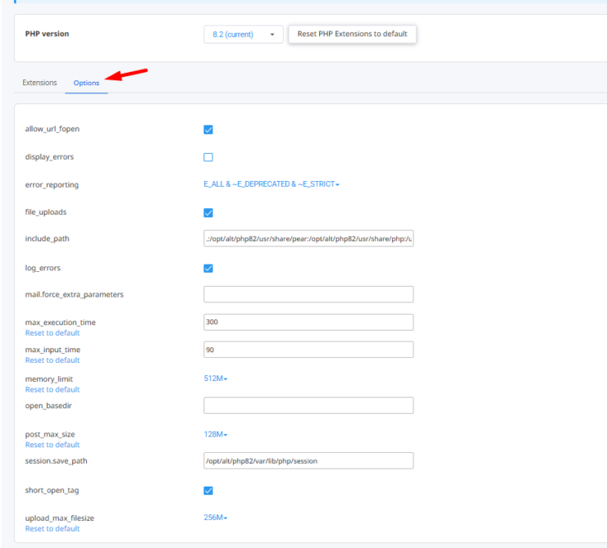
Task: Click the open_basedir label
Action: point(48,405)
